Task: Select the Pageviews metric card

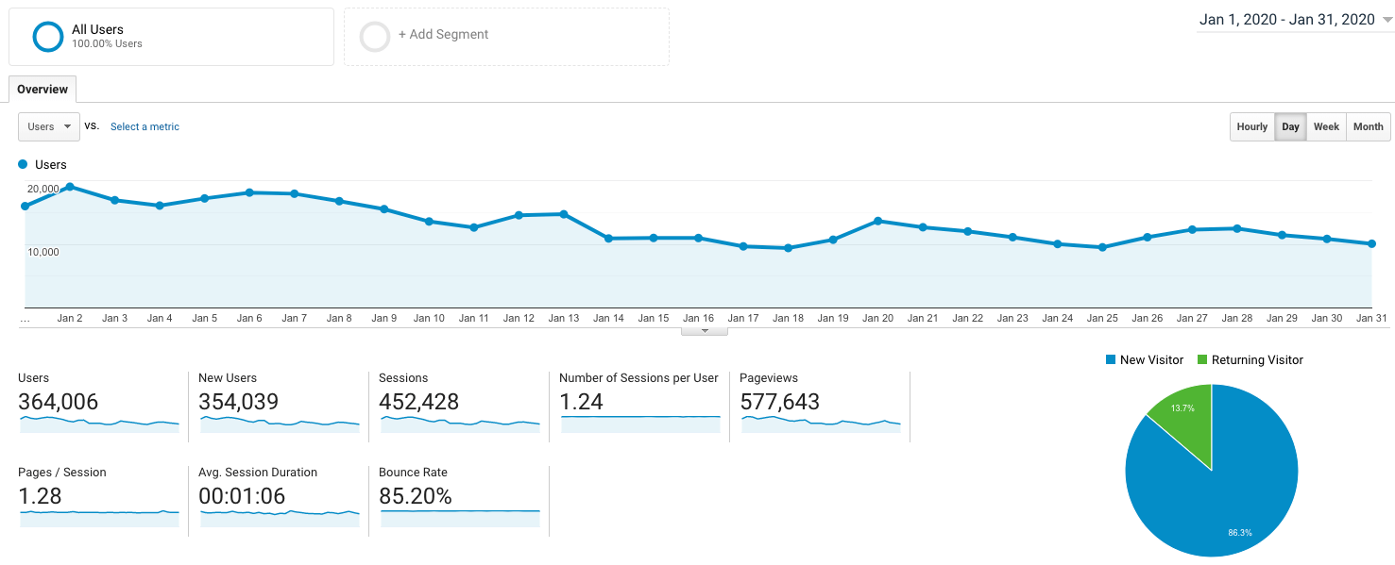Action: (820, 406)
